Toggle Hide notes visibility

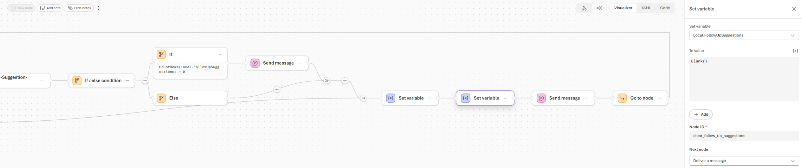(x=79, y=8)
